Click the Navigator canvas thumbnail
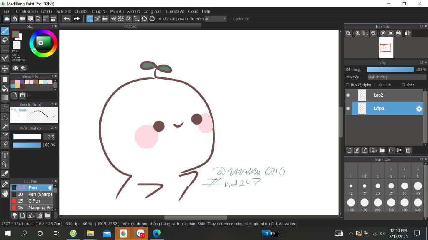This screenshot has height=240, width=428. [386, 48]
